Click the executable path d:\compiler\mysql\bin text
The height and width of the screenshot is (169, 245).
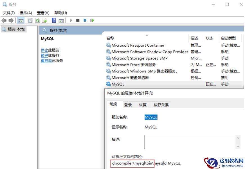[x=132, y=163]
